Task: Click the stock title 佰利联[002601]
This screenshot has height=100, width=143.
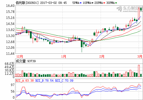Action: [x=27, y=3]
